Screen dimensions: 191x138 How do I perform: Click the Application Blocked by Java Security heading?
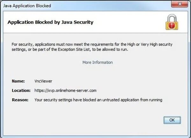[x=50, y=23]
